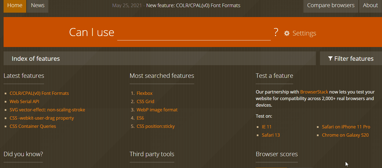Click the Most searched features heading
The height and width of the screenshot is (168, 382).
(x=162, y=76)
